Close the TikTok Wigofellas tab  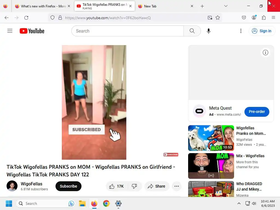[130, 6]
